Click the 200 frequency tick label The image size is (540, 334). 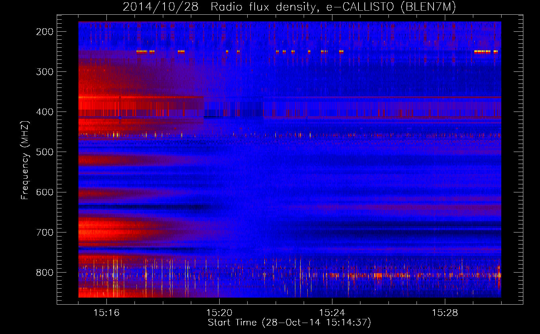coord(45,32)
